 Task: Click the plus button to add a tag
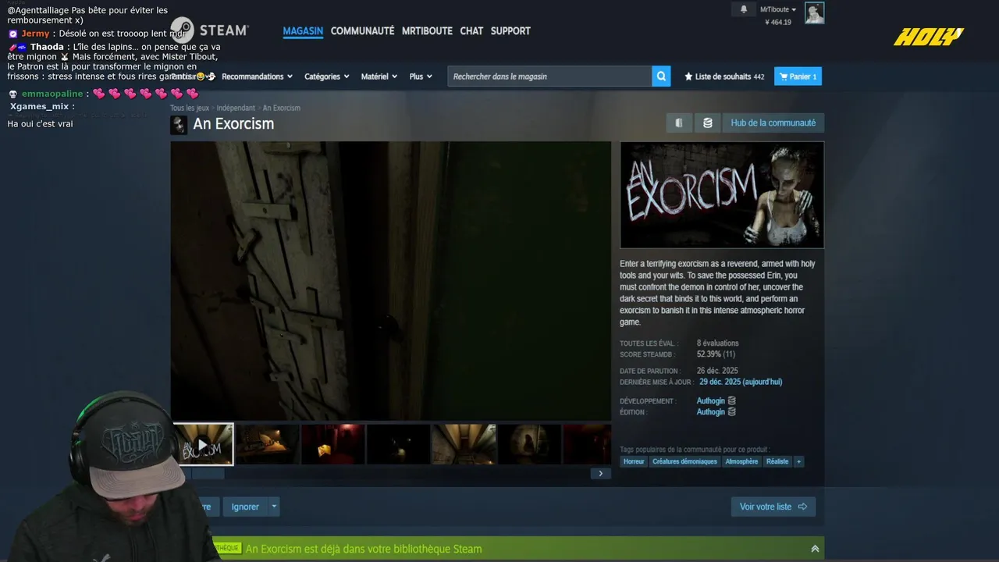798,461
